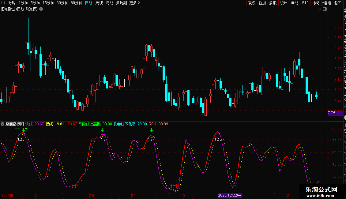This screenshot has width=346, height=199.
Task: Click the 8.00 price axis label
Action: tap(338, 90)
